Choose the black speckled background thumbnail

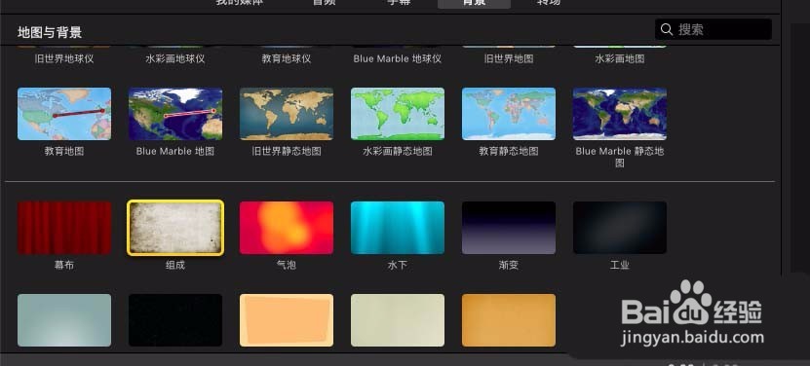(x=175, y=320)
